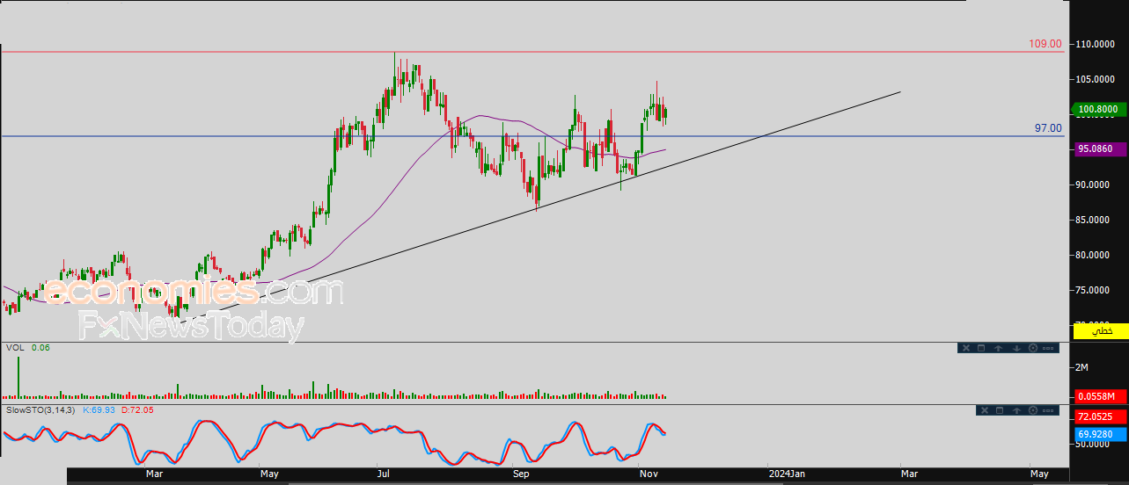Click the 50.0000 stochastic axis label

pyautogui.click(x=1094, y=445)
